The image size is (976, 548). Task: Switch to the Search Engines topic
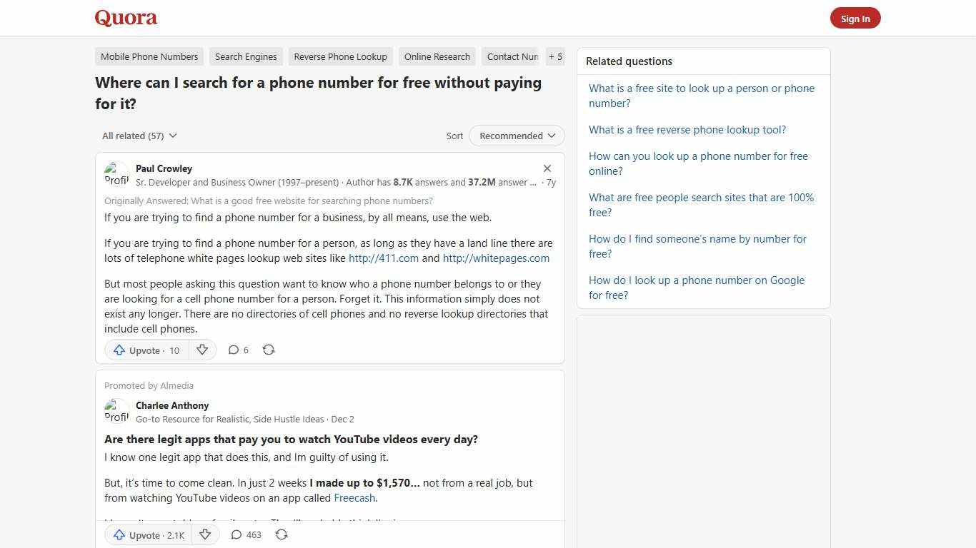246,56
